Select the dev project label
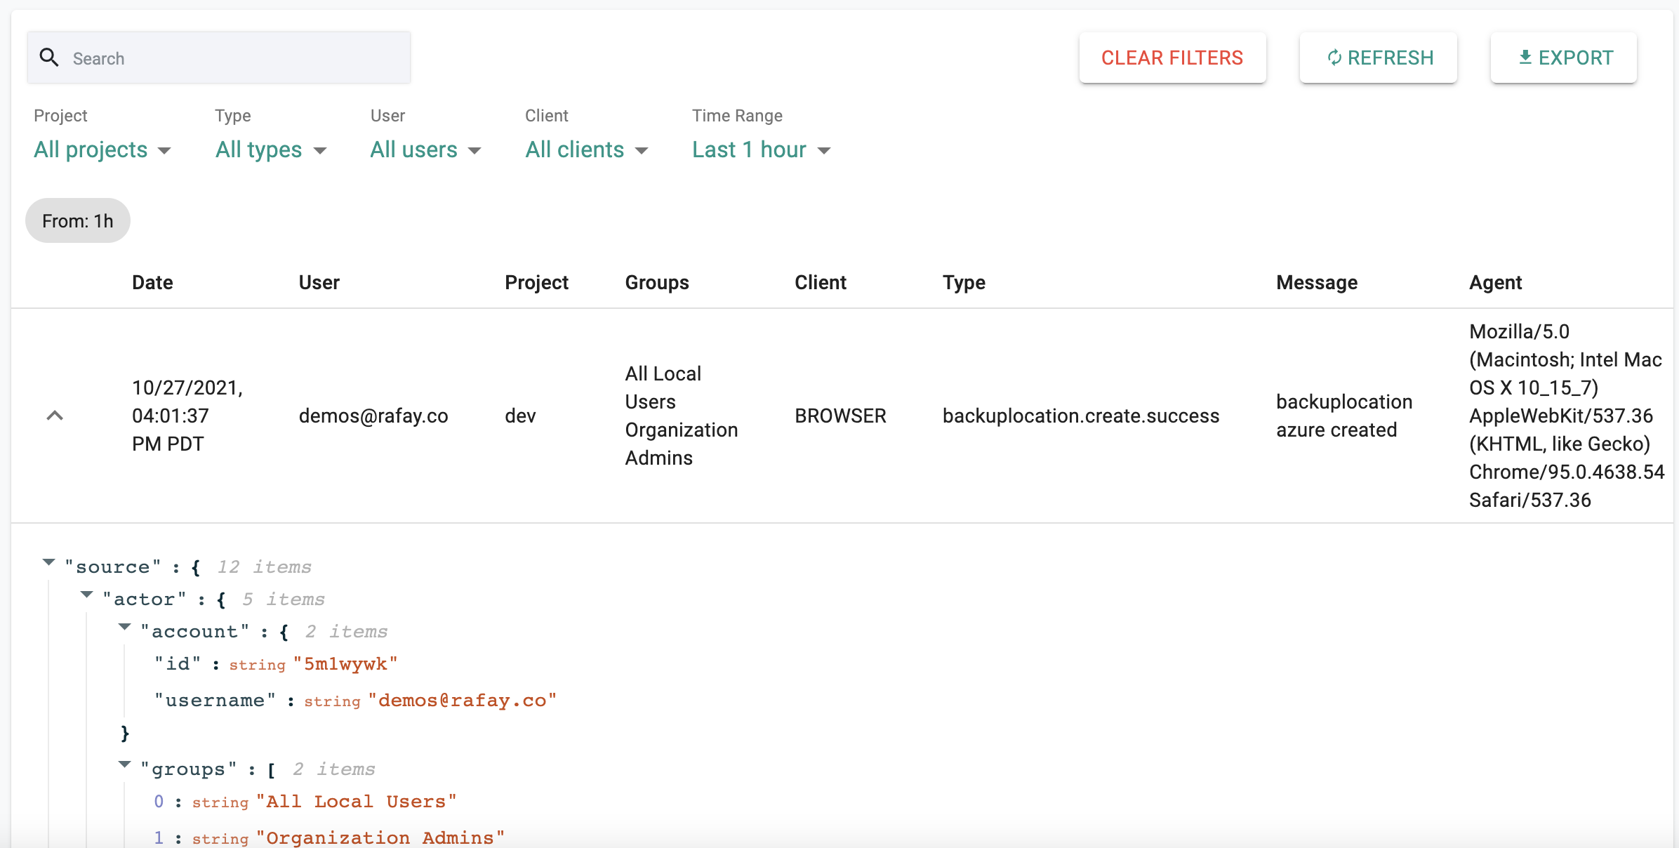 (x=522, y=414)
